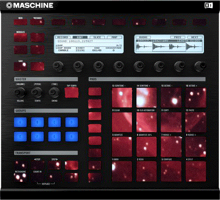This screenshot has width=220, height=200.
Task: Tap pad 12 labeled Paste
Action: coord(196,122)
